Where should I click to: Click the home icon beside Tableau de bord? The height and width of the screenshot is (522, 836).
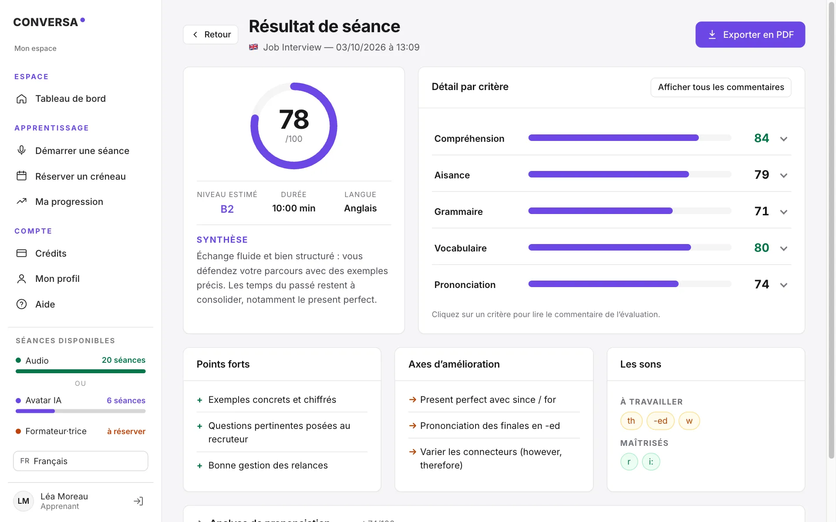click(x=21, y=99)
